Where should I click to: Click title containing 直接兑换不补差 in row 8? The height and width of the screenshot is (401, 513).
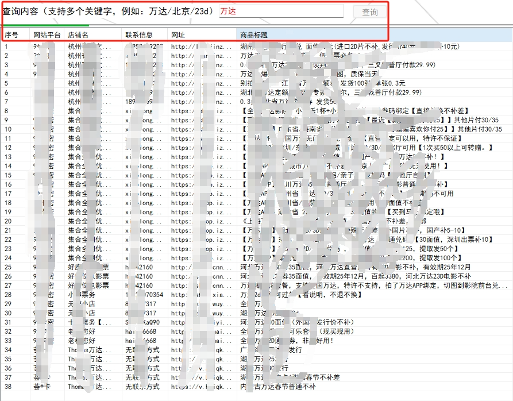(x=354, y=111)
